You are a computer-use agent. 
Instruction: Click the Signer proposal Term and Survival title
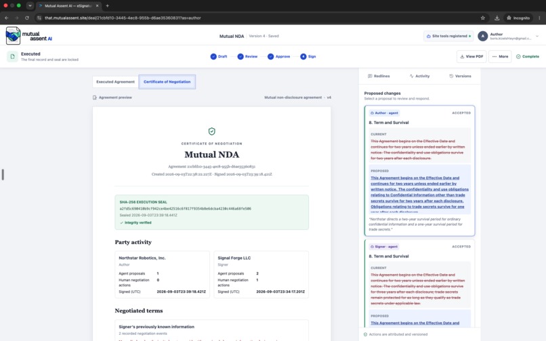389,256
